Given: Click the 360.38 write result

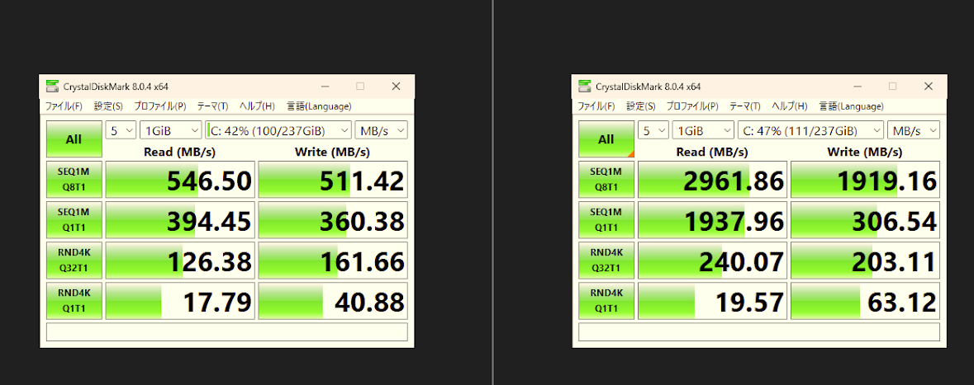Looking at the screenshot, I should (x=333, y=220).
